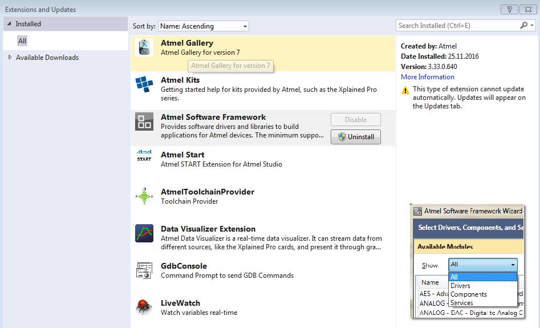
Task: Click the search magnifier icon
Action: pos(524,26)
